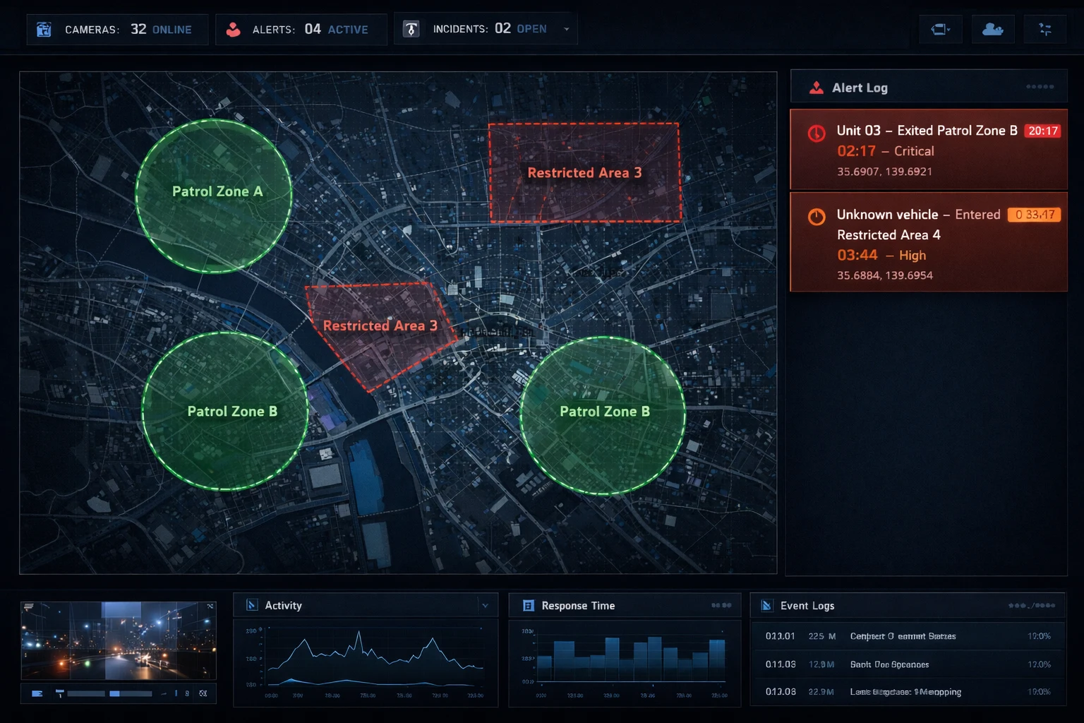Open the Alert Log options dots
This screenshot has height=723, width=1084.
click(x=1040, y=87)
